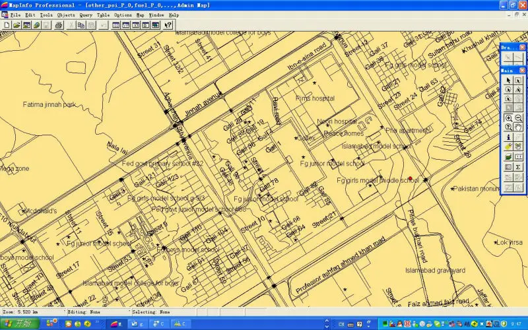Click the New Table icon in the toolbar
Screen dimensions: 528x330
[7, 25]
